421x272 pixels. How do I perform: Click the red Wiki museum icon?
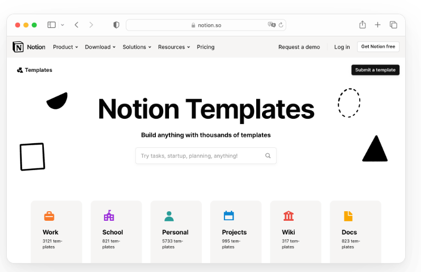click(288, 216)
